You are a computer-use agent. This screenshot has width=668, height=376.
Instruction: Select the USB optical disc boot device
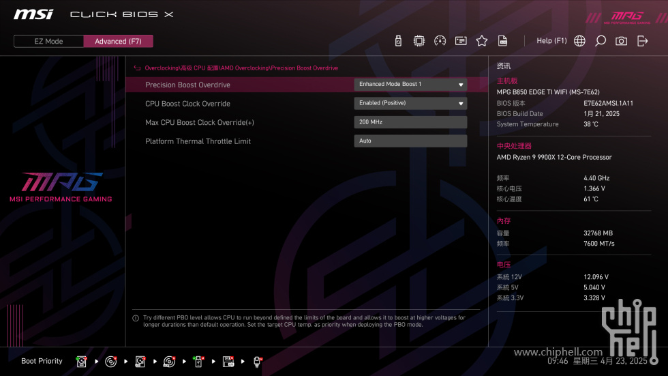click(169, 362)
